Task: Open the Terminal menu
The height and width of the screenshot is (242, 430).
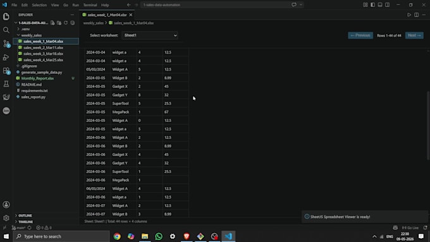Action: click(x=90, y=5)
